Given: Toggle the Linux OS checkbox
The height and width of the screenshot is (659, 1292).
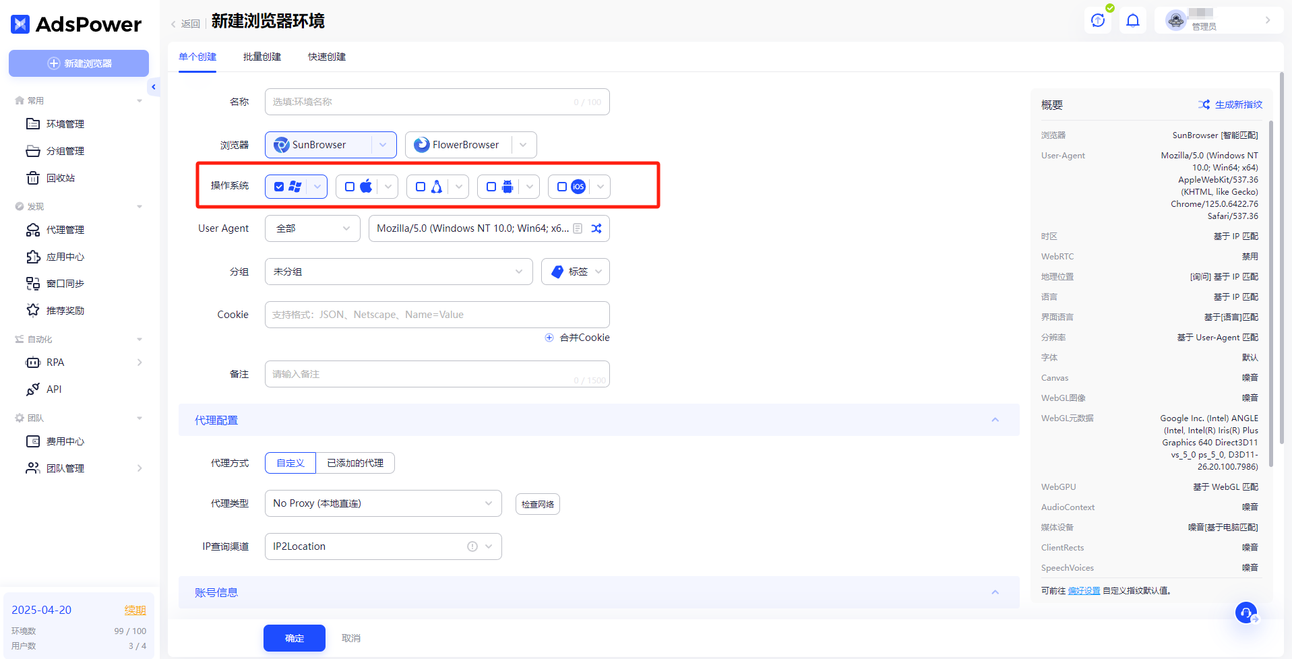Looking at the screenshot, I should click(x=421, y=187).
